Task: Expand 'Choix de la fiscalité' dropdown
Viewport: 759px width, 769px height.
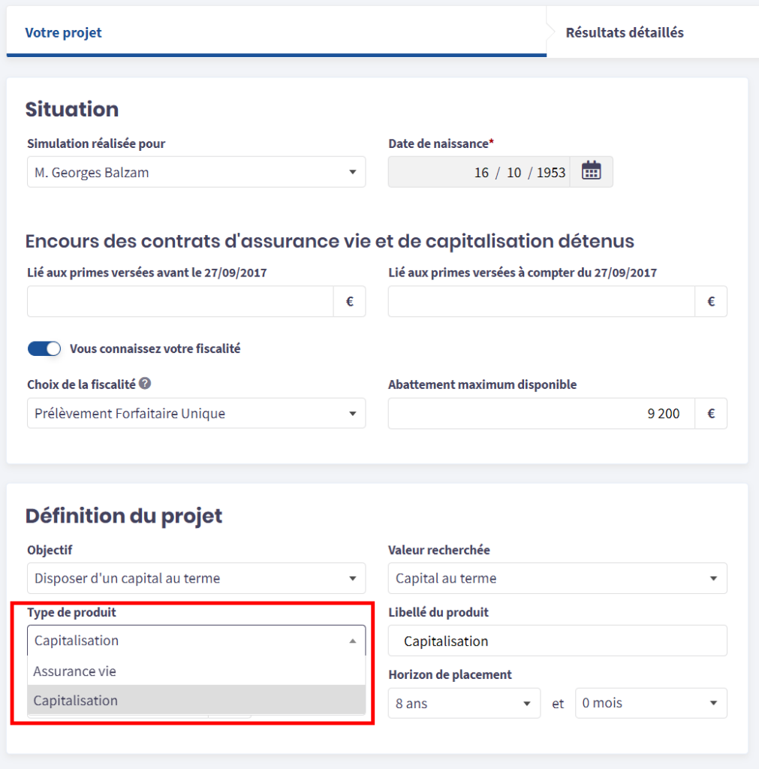Action: (196, 414)
